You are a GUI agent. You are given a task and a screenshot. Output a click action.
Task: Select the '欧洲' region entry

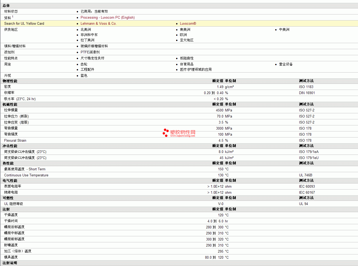[183, 35]
